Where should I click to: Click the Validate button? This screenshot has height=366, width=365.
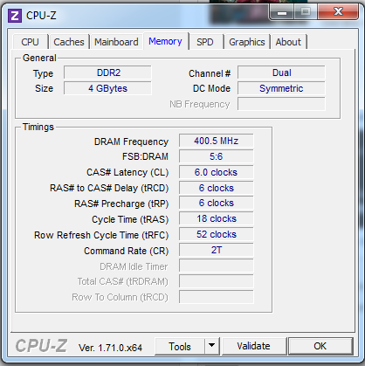[x=253, y=346]
